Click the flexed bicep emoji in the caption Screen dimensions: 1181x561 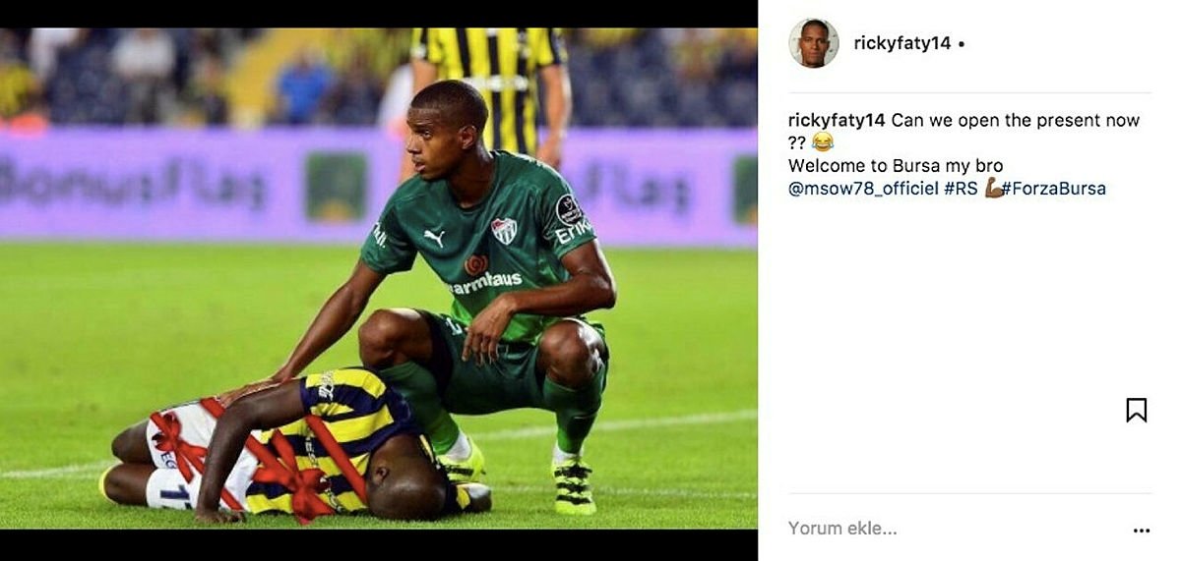pyautogui.click(x=993, y=188)
